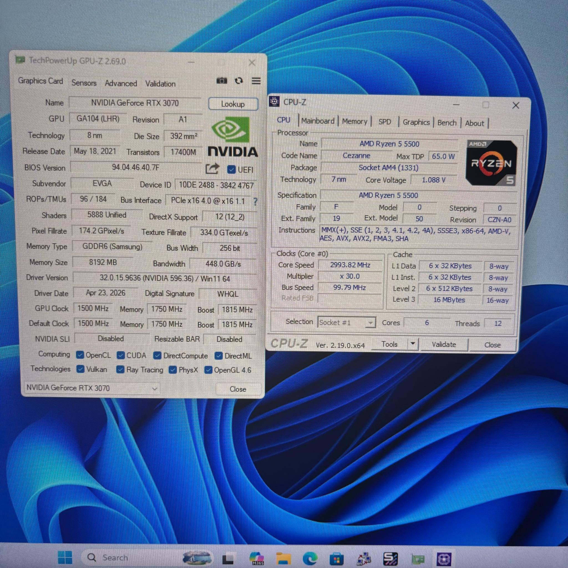Click the Code Name value Cezanne
The height and width of the screenshot is (568, 568).
(356, 156)
